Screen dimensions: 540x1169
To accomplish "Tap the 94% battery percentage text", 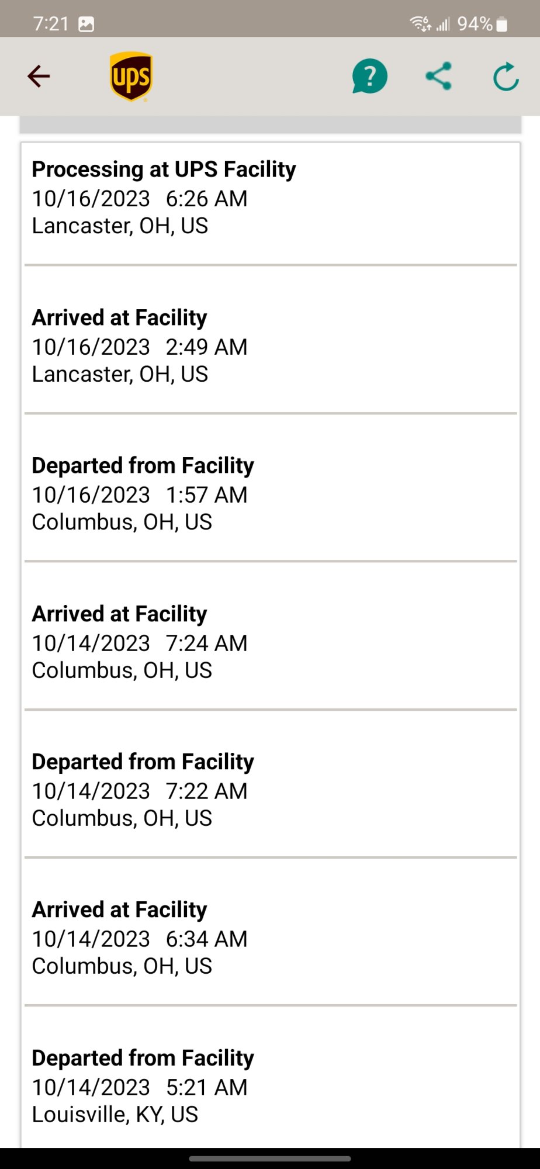I will tap(474, 24).
